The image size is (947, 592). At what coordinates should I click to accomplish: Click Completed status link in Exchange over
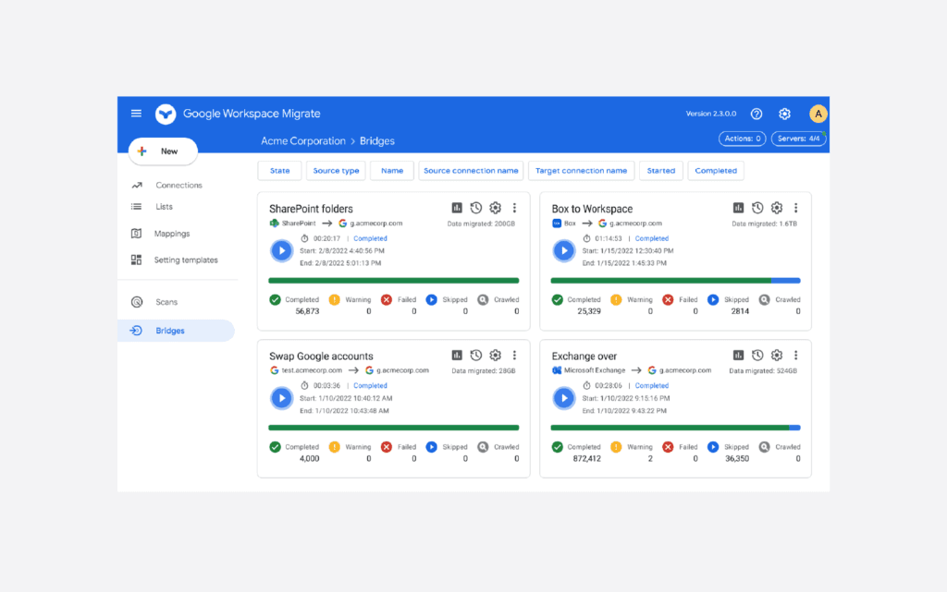652,386
